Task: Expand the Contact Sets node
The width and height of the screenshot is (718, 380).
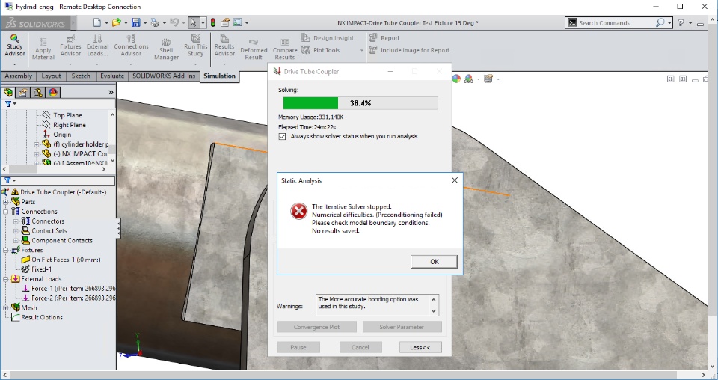Action: coord(16,230)
